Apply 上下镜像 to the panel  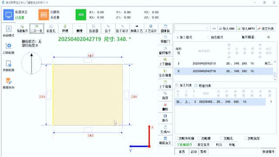tap(165, 84)
